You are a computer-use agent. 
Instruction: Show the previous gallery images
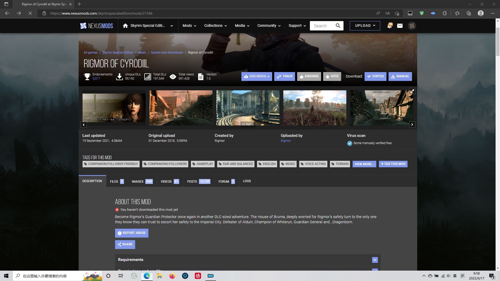coord(84,125)
